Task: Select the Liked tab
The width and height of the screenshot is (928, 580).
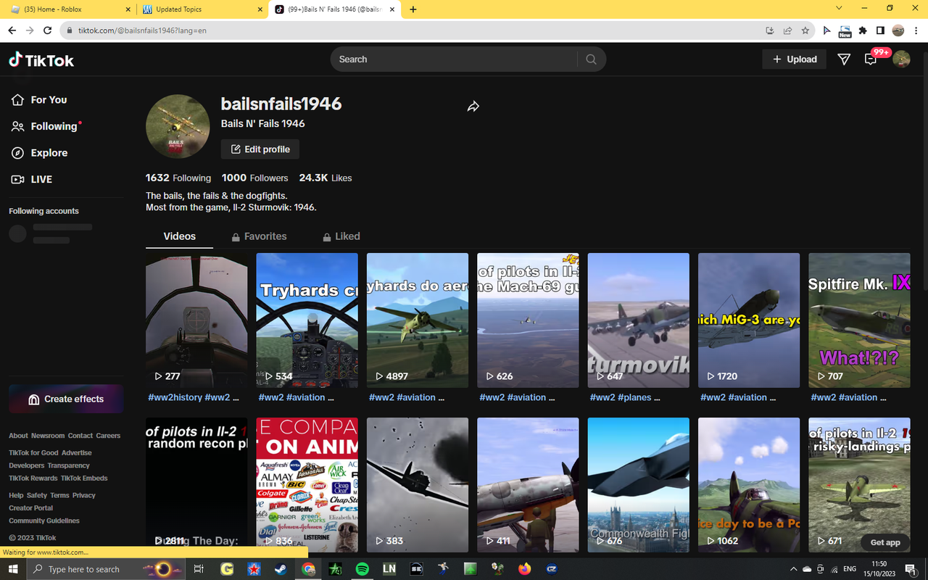Action: click(x=341, y=236)
